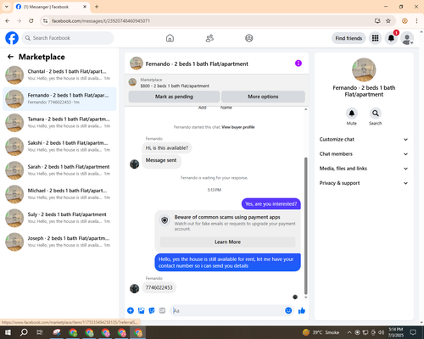Open the Friends icon in top navigation
The height and width of the screenshot is (339, 424).
tap(209, 38)
